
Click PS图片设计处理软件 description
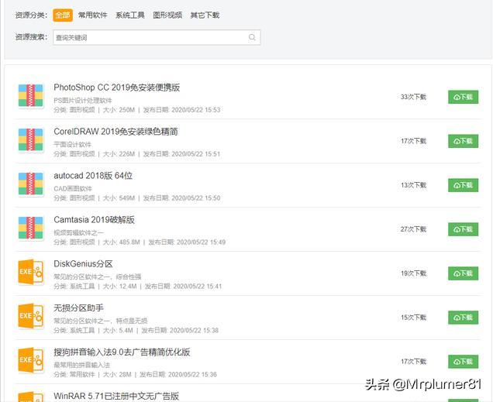coord(83,101)
